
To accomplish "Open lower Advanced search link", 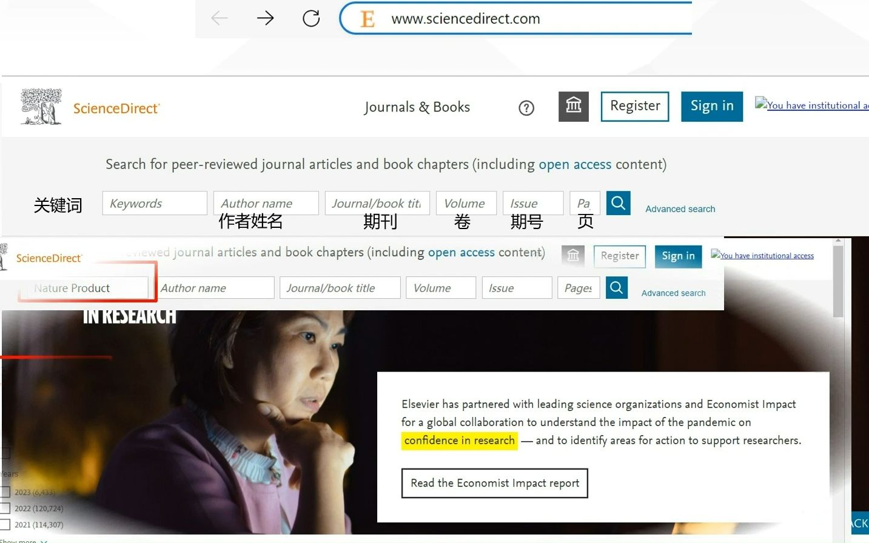I will coord(674,293).
